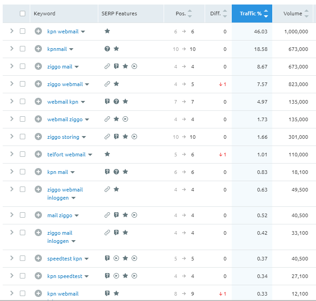Check the kpn webmail row checkbox

23,31
